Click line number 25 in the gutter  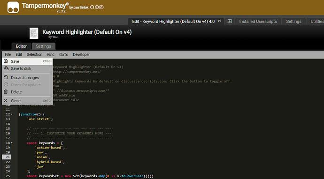(8, 176)
